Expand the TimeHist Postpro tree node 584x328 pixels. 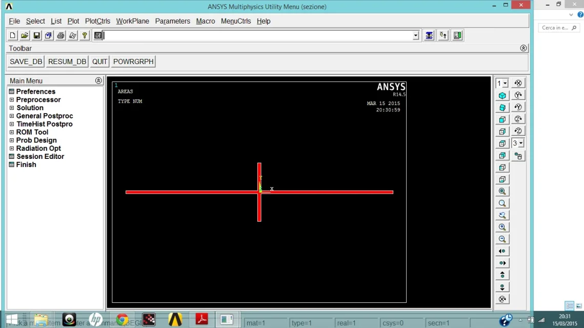(12, 124)
